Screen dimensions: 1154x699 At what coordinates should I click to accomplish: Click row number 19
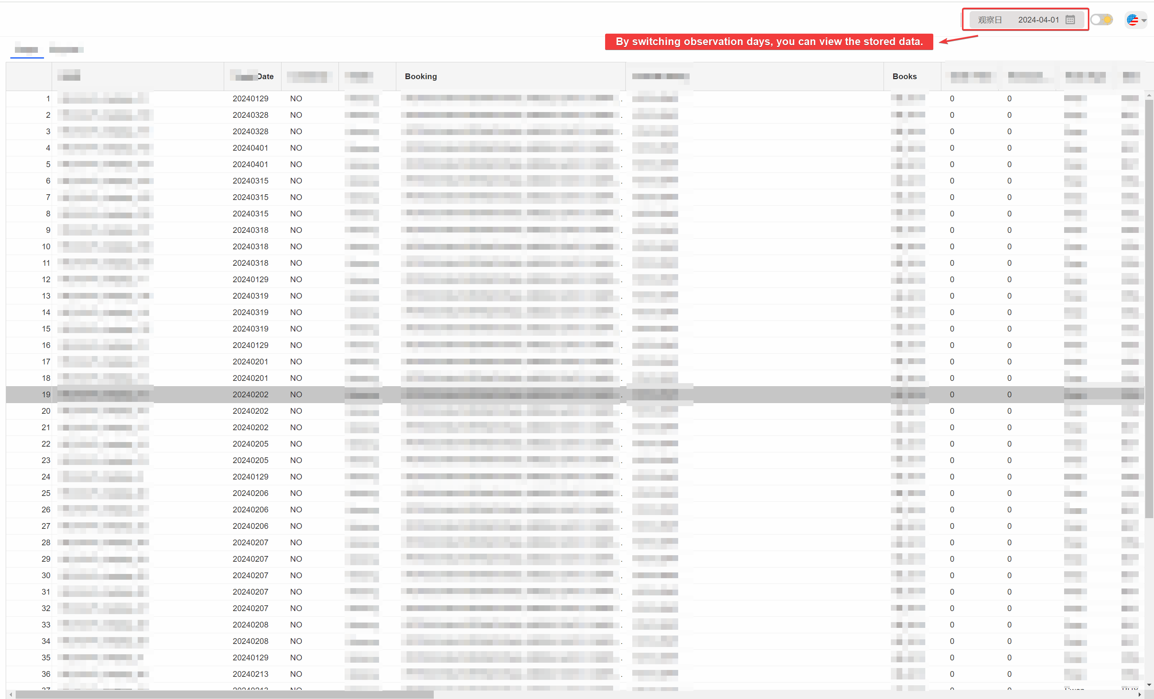click(x=46, y=395)
